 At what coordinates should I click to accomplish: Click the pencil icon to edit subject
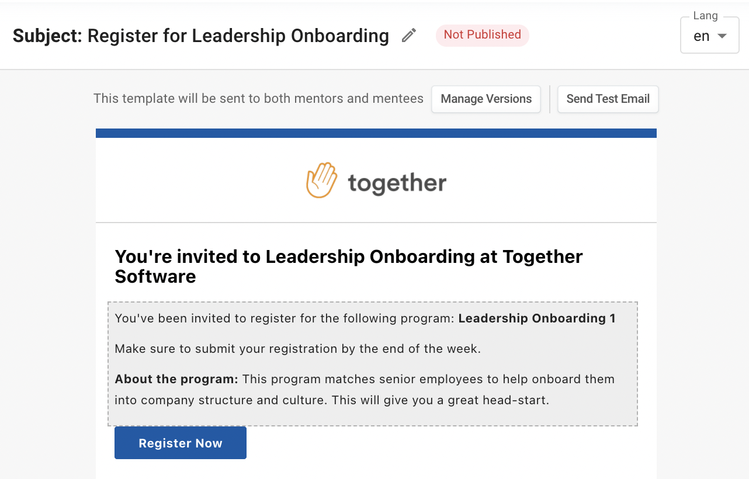click(x=409, y=36)
